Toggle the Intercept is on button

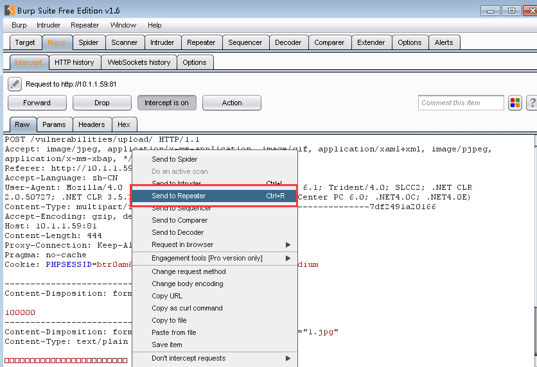click(x=167, y=103)
